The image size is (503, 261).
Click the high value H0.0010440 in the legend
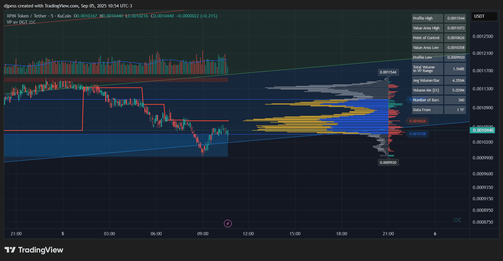click(x=111, y=16)
